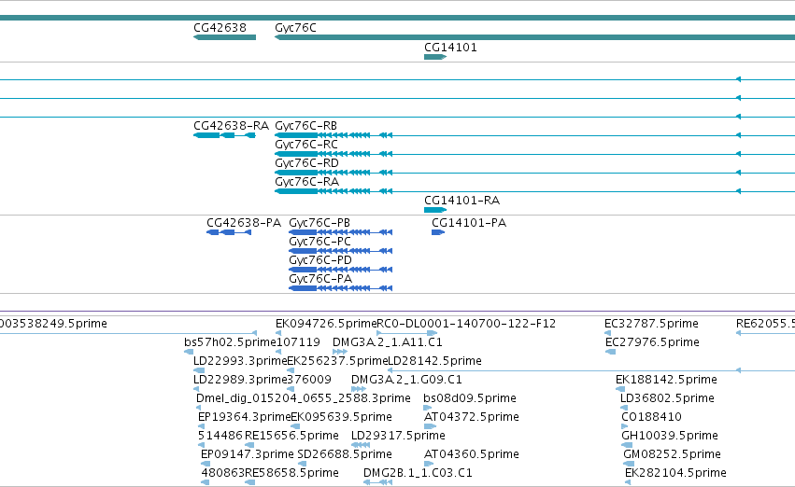Open EST RE58658.5prime
This screenshot has height=487, width=795.
click(x=291, y=473)
